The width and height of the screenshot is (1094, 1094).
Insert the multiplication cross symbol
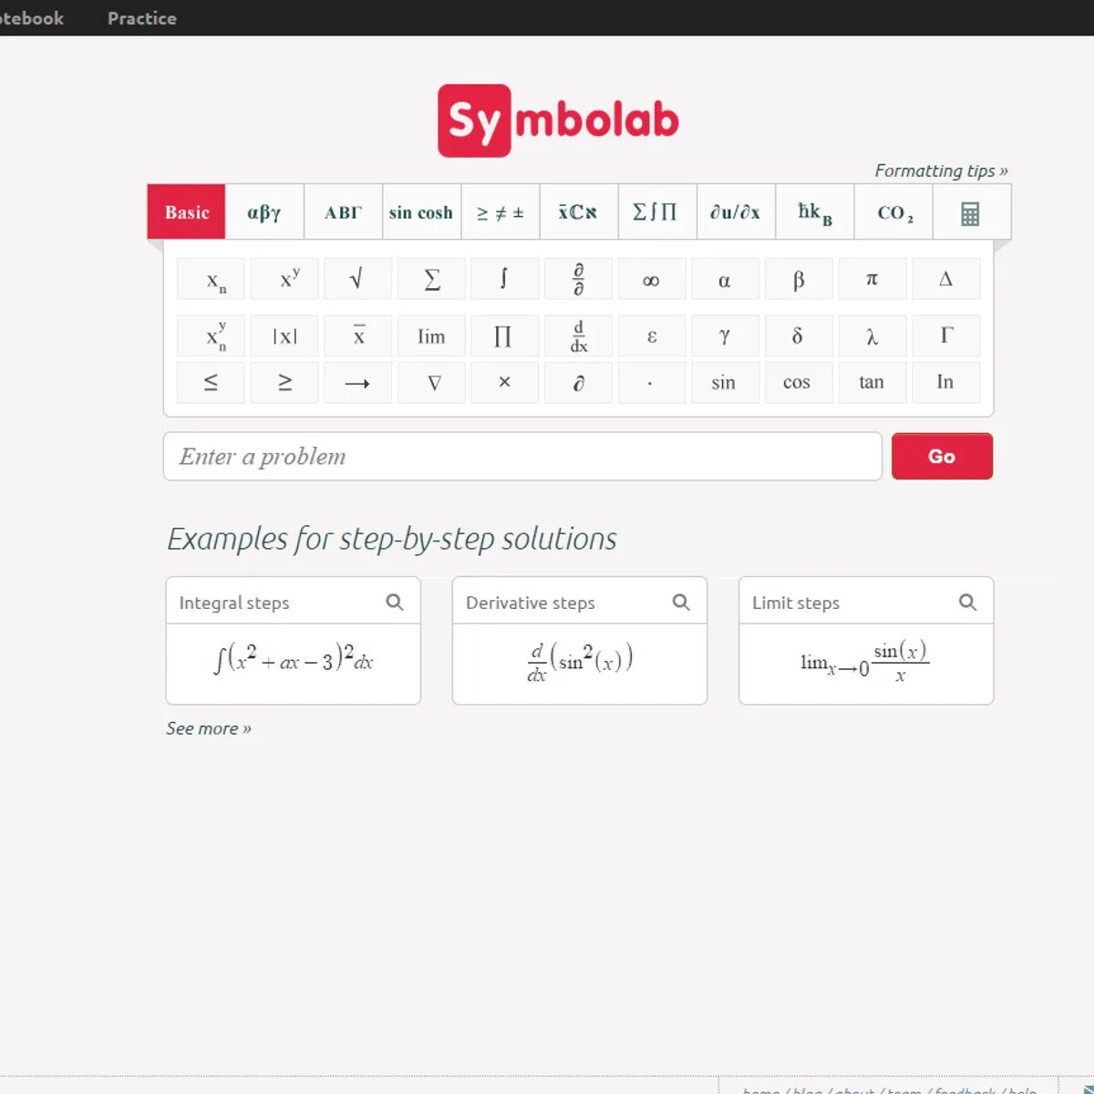pyautogui.click(x=504, y=383)
